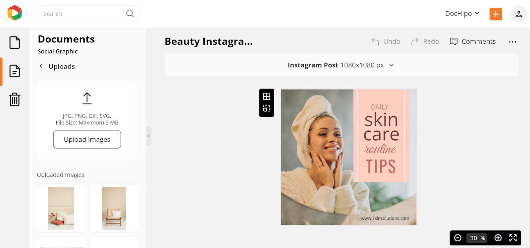530x248 pixels.
Task: Open the Comments panel
Action: (x=473, y=41)
